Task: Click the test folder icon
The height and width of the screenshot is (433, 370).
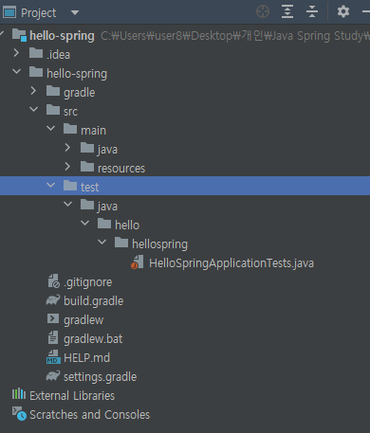Action: tap(70, 186)
